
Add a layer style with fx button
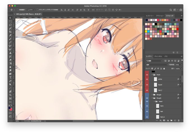tap(161, 120)
